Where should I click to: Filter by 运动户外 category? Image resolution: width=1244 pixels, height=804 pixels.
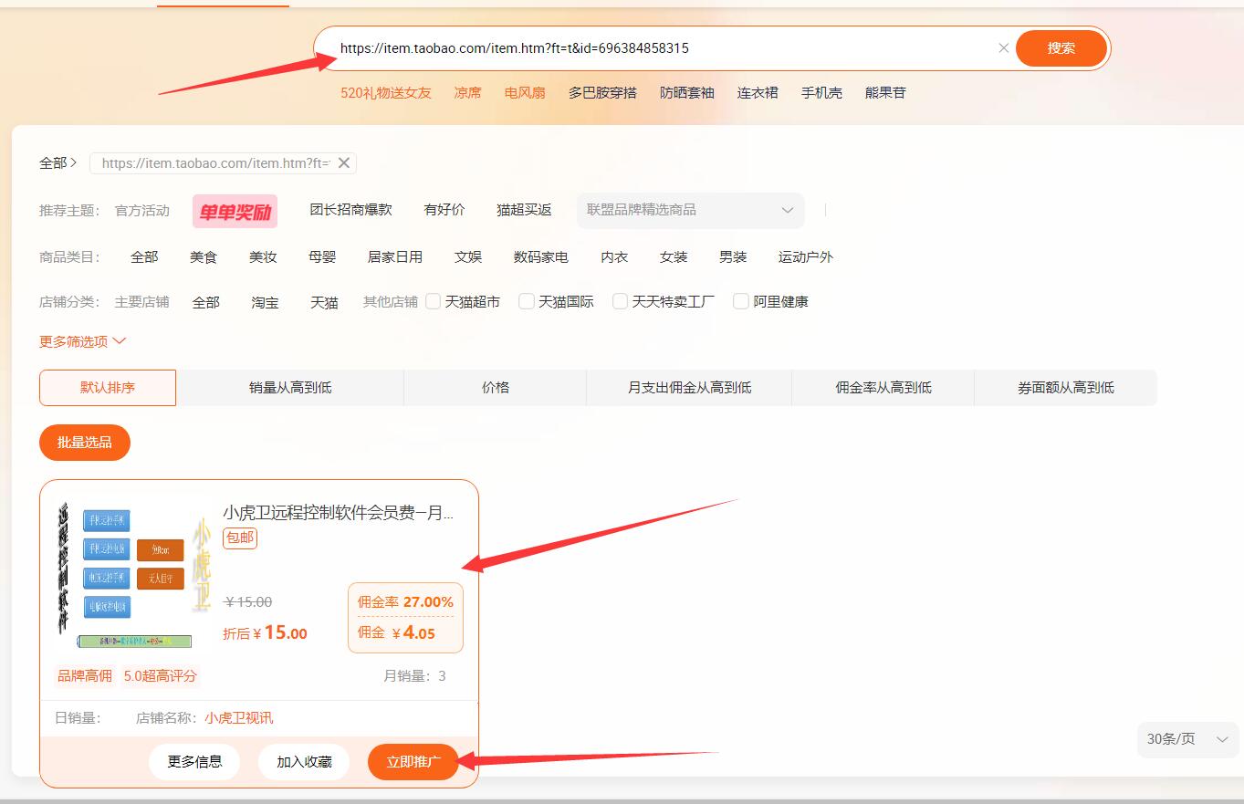point(806,257)
